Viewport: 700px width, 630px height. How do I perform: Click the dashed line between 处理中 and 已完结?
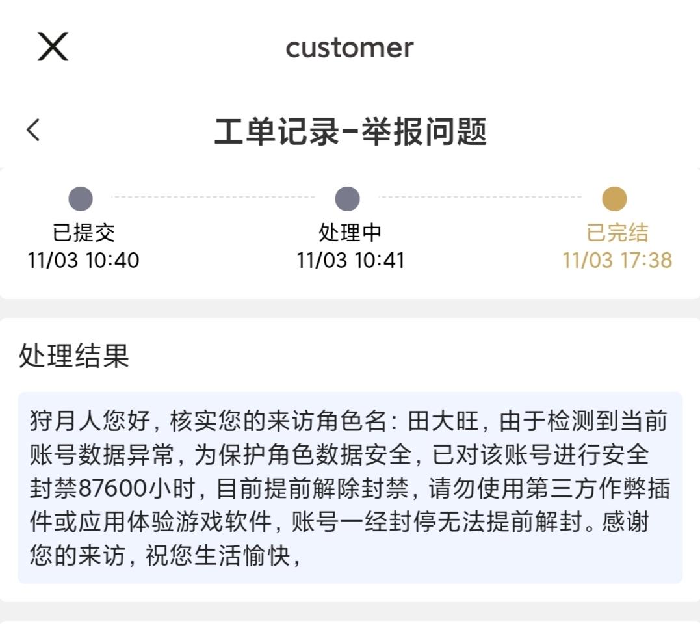point(480,196)
